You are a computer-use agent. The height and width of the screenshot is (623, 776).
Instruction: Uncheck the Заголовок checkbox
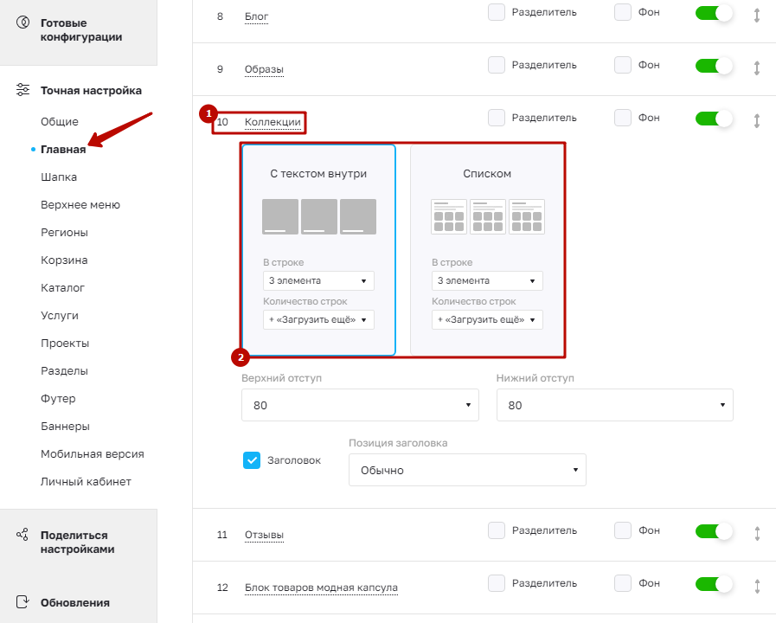point(252,460)
